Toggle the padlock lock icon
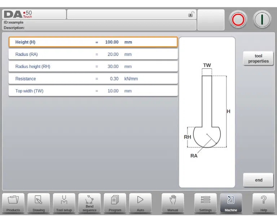277x222 pixels. [191, 14]
